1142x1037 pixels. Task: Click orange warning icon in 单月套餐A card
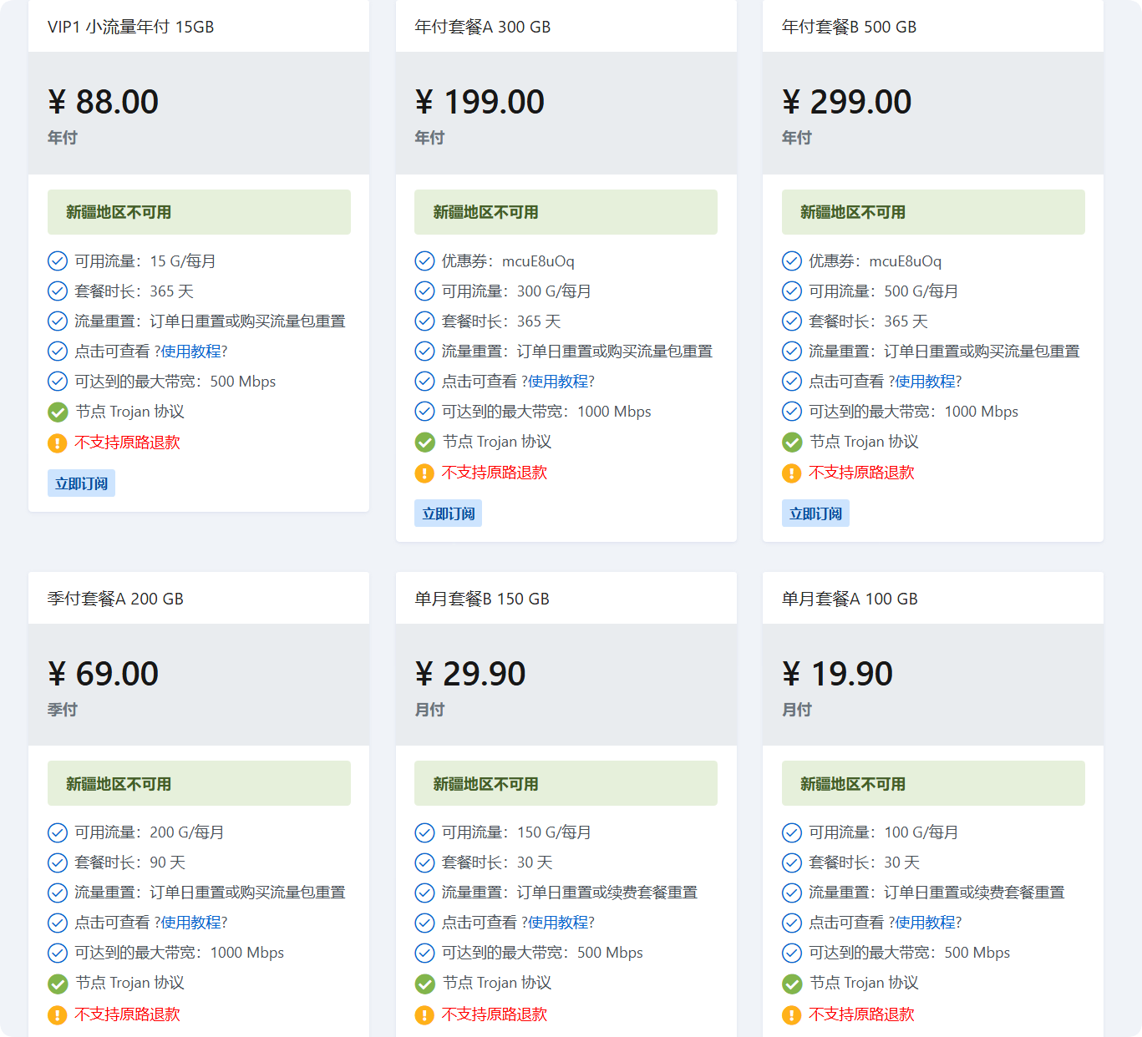792,1014
